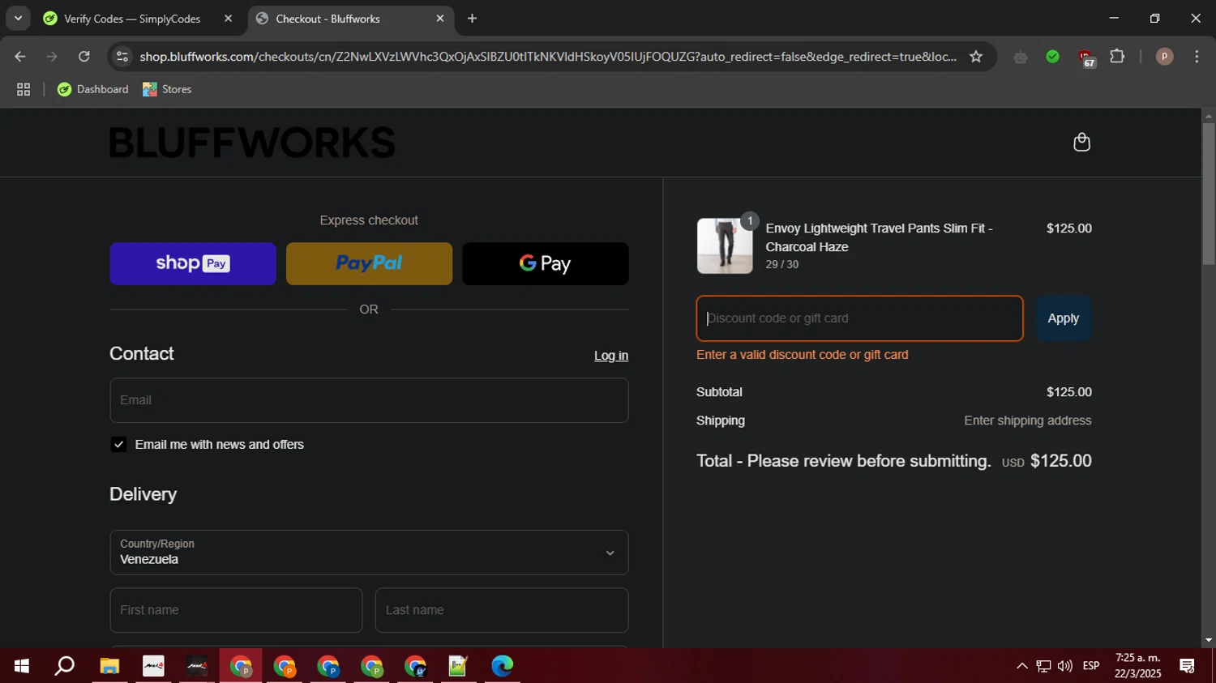Viewport: 1216px width, 683px height.
Task: Open the Envoy travel pants product thumbnail
Action: [x=725, y=245]
